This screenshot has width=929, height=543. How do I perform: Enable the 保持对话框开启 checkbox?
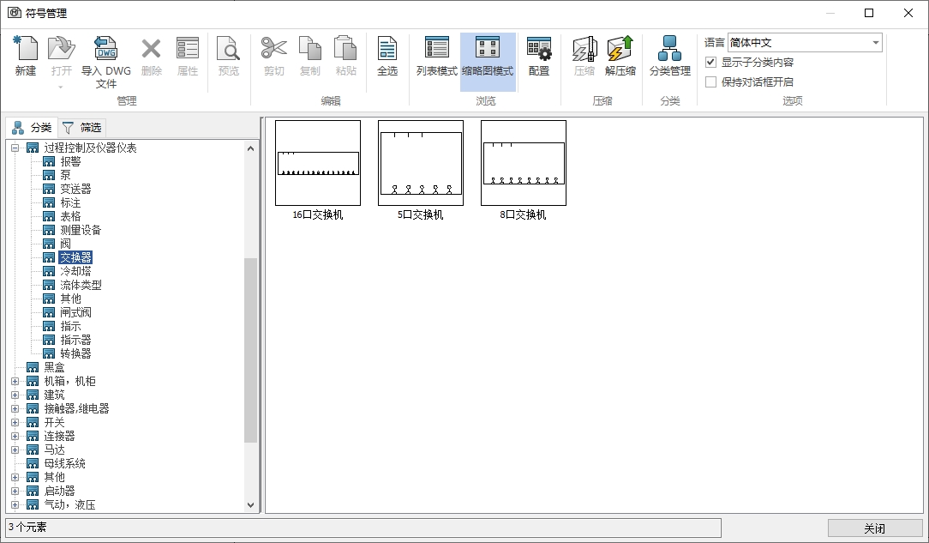(710, 82)
